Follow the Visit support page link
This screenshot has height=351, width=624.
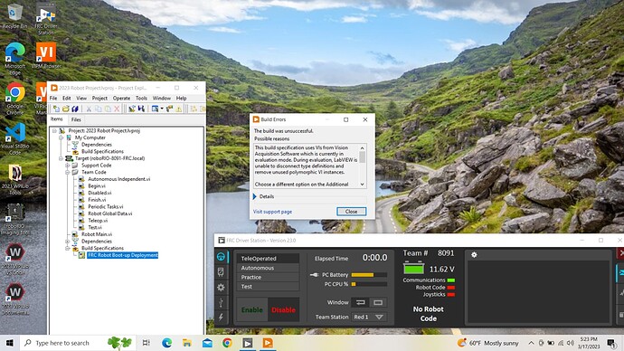(x=272, y=212)
